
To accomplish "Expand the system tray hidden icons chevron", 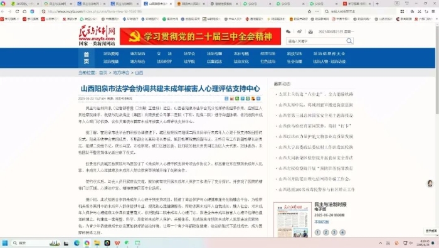I will pyautogui.click(x=380, y=243).
